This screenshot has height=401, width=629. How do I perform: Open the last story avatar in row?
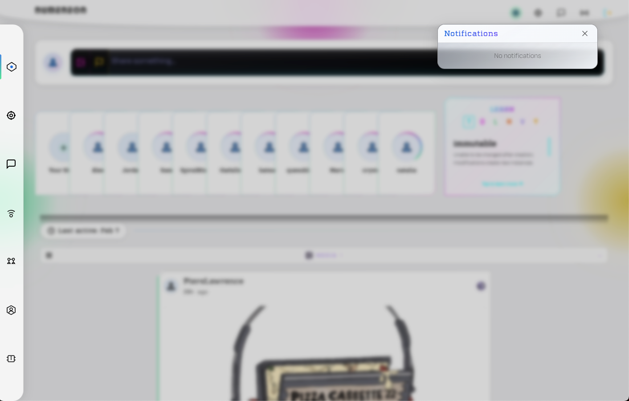(x=406, y=148)
